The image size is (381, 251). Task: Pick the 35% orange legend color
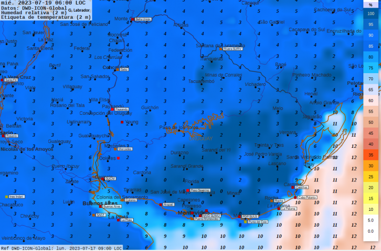coord(371,155)
